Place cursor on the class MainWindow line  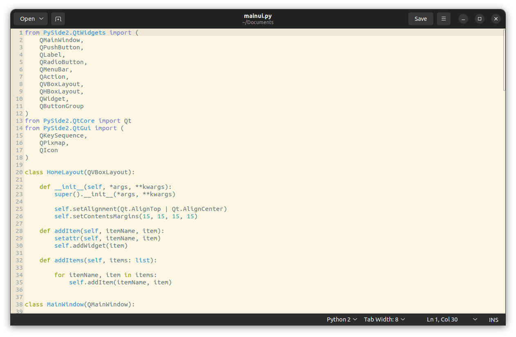point(80,304)
